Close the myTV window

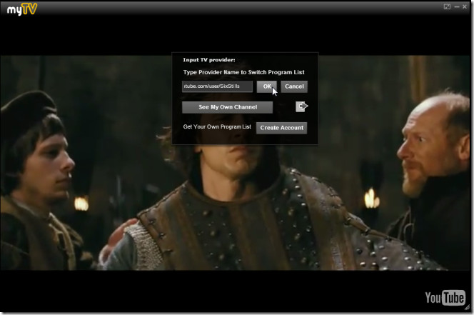pyautogui.click(x=465, y=6)
